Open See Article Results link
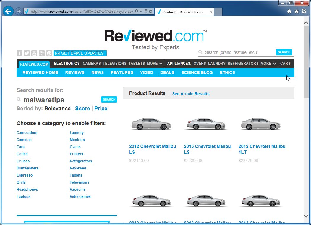311x225 pixels. 191,94
